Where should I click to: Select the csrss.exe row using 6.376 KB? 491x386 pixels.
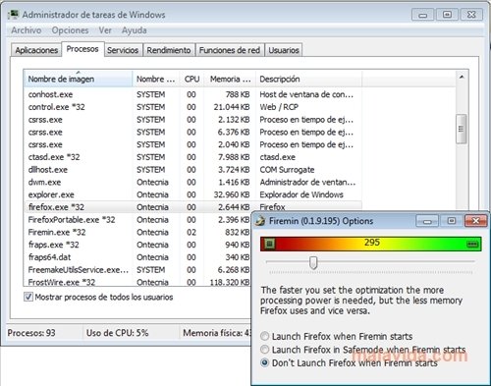pyautogui.click(x=192, y=133)
